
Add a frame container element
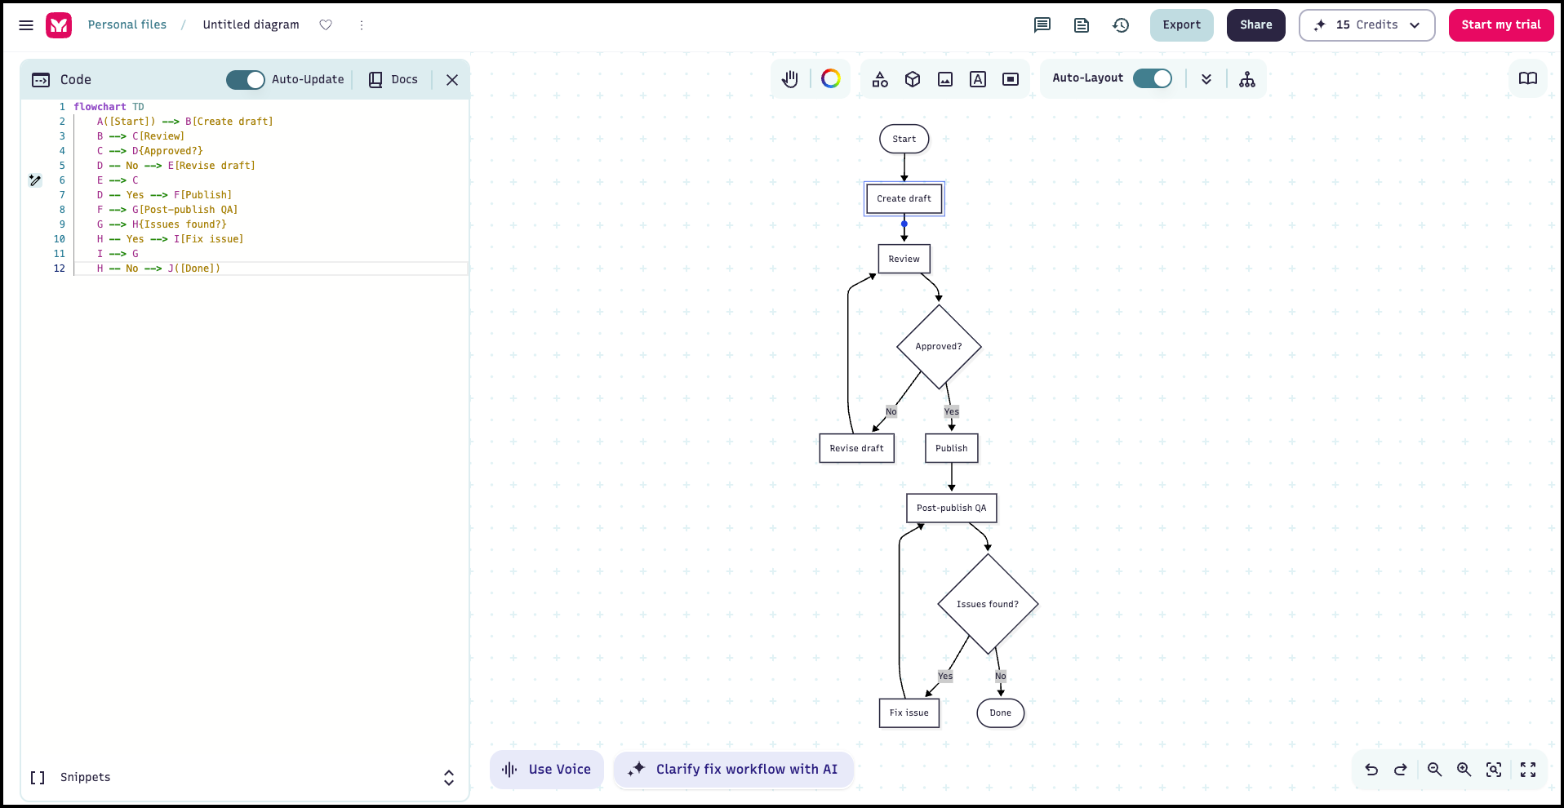click(x=1011, y=79)
